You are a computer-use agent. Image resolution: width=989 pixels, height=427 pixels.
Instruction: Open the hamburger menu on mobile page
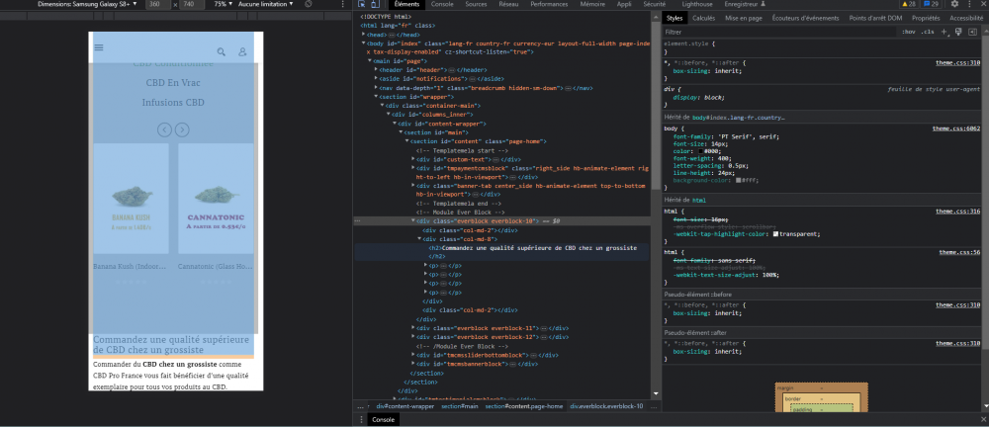coord(98,47)
